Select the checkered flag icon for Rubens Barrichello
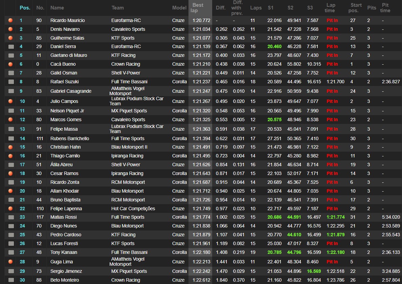Image resolution: width=402 pixels, height=284 pixels. [x=11, y=138]
